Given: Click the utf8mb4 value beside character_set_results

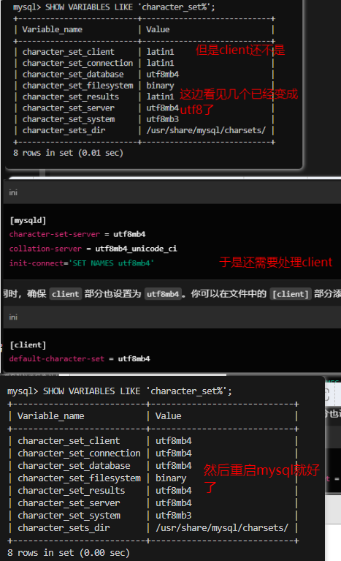Looking at the screenshot, I should (x=174, y=491).
